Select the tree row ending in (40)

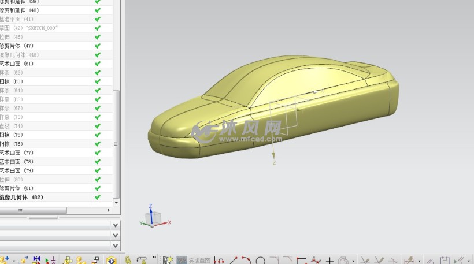56,10
